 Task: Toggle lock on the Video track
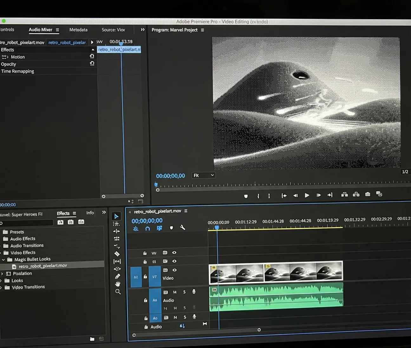(145, 277)
